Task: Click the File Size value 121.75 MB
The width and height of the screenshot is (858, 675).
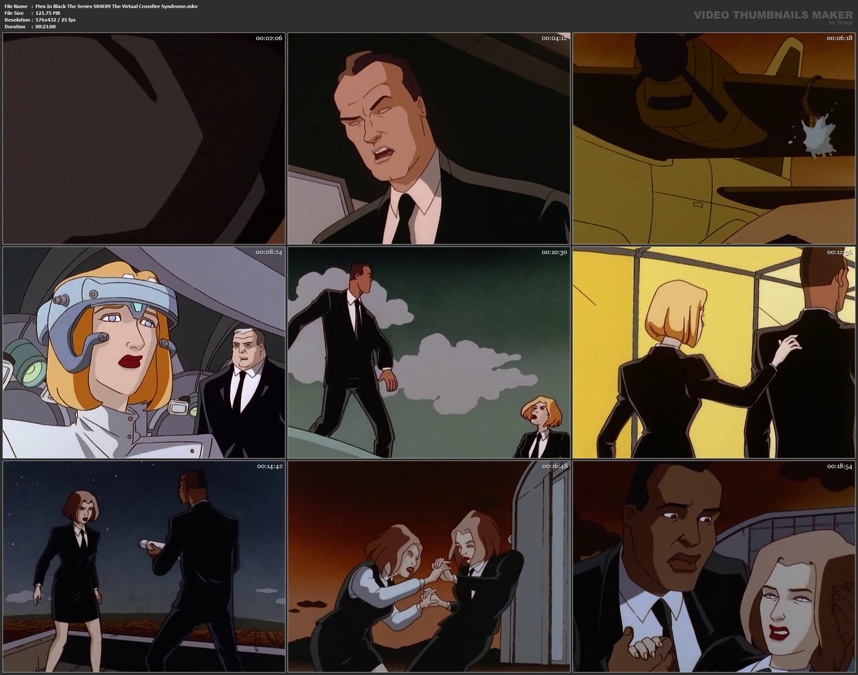Action: [48, 13]
